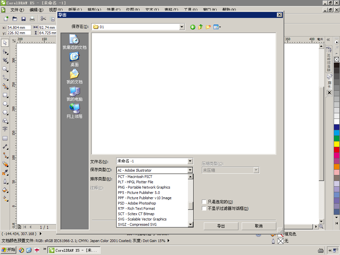This screenshot has height=255, width=340.
Task: Click the 取消 cancel button
Action: pyautogui.click(x=259, y=226)
